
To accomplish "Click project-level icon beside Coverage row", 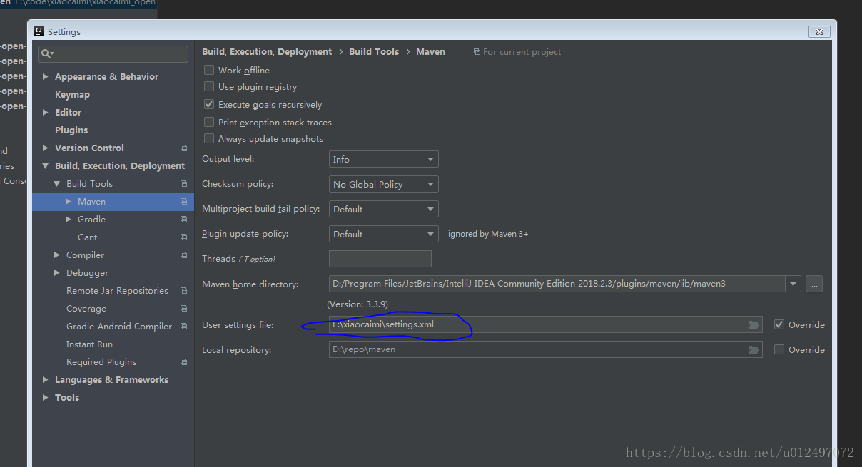I will tap(183, 309).
